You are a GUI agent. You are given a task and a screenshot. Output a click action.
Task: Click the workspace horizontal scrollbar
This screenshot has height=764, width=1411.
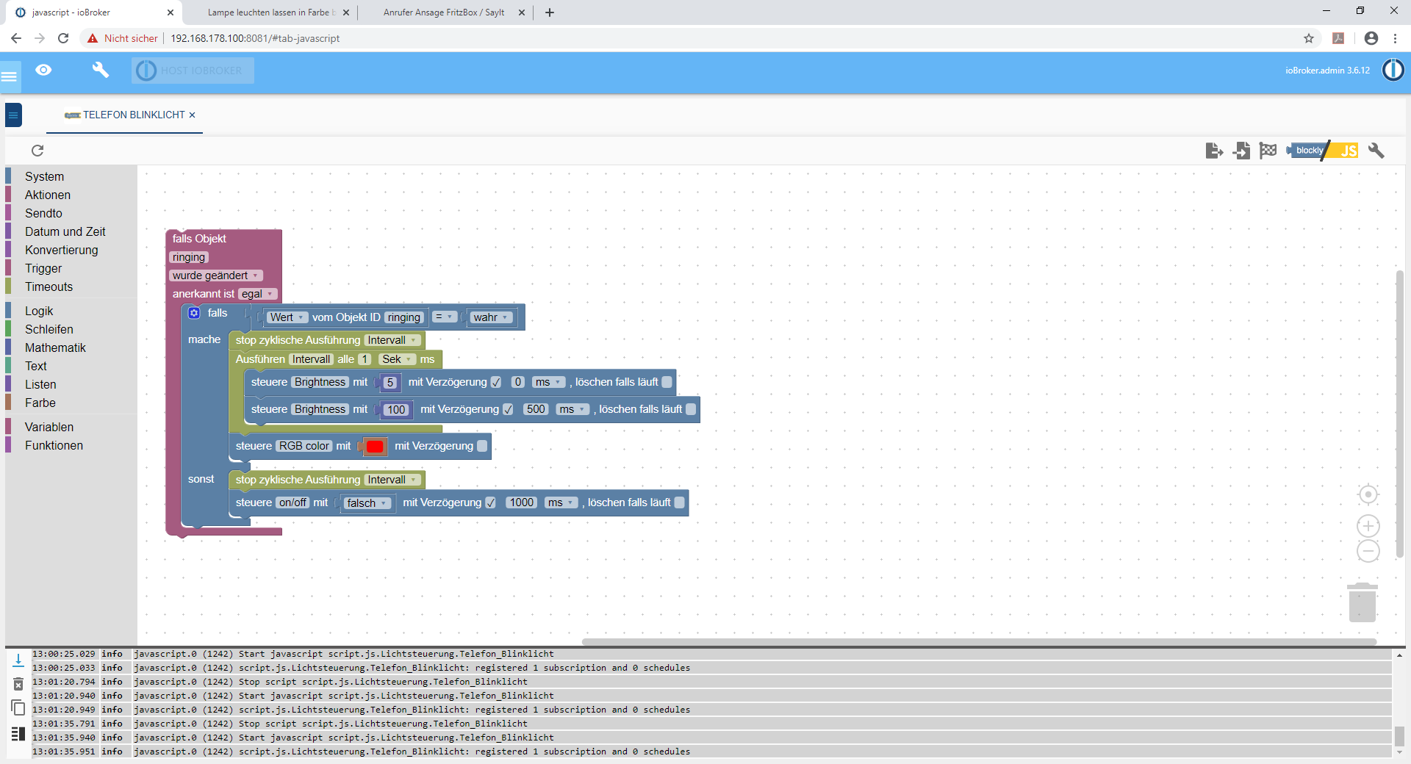pyautogui.click(x=979, y=642)
